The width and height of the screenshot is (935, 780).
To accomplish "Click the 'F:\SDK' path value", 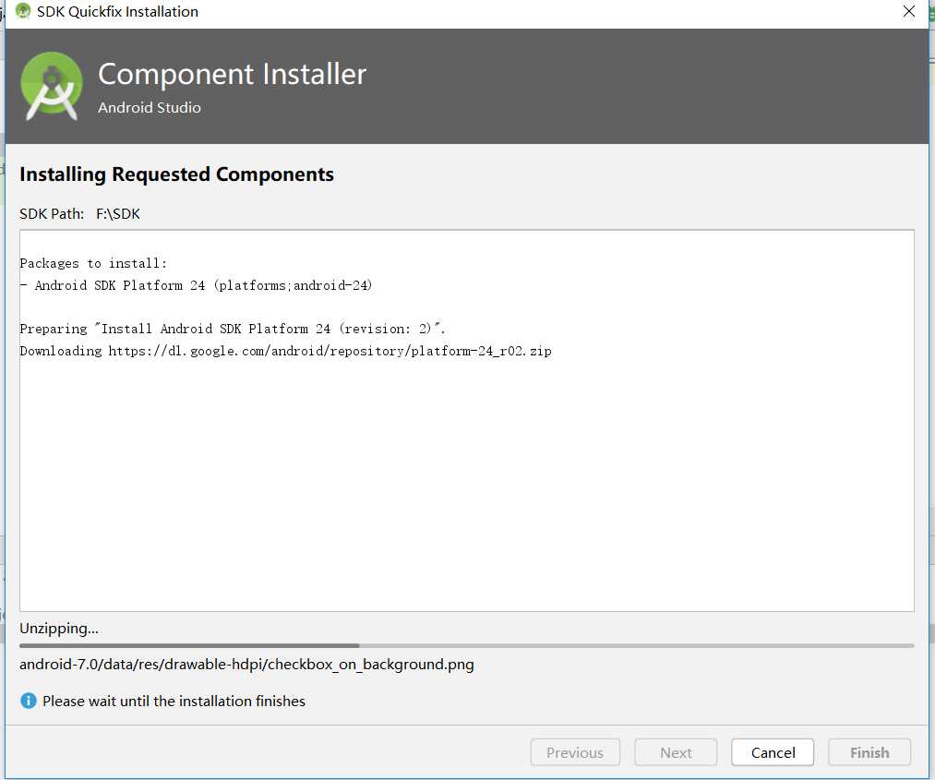I will pos(118,213).
